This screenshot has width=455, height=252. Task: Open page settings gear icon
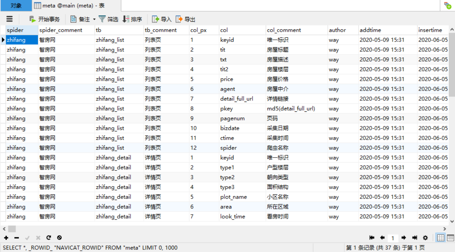coord(425,238)
